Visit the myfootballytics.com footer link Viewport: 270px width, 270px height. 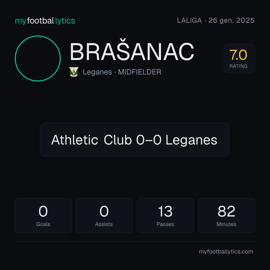tap(226, 251)
